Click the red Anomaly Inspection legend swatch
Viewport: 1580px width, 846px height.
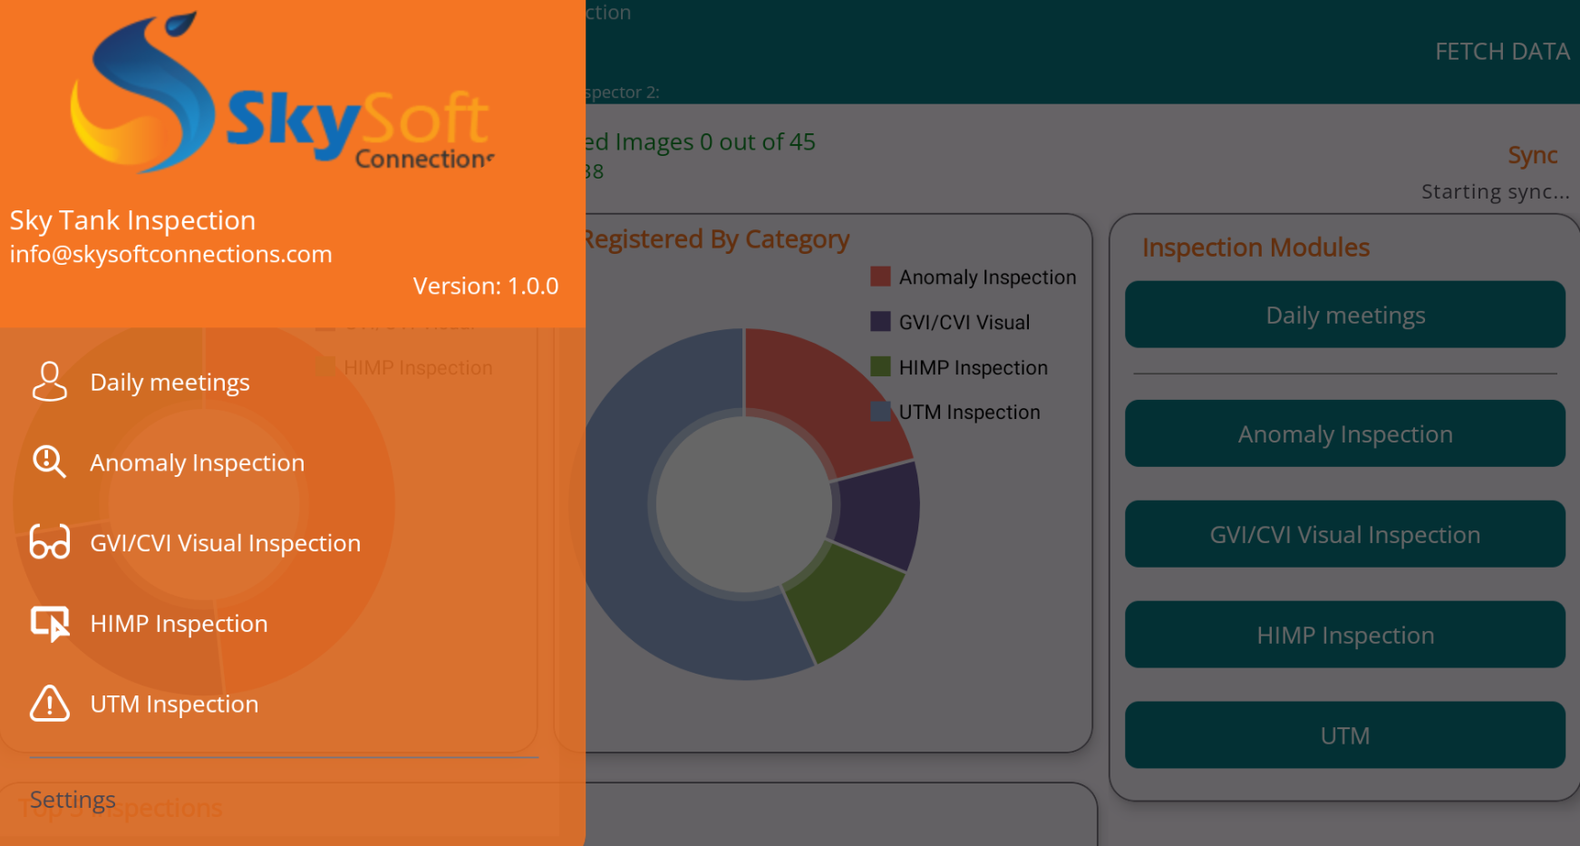880,277
